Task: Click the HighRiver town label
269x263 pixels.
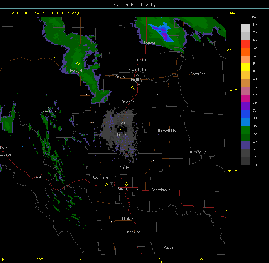Action: [134, 232]
